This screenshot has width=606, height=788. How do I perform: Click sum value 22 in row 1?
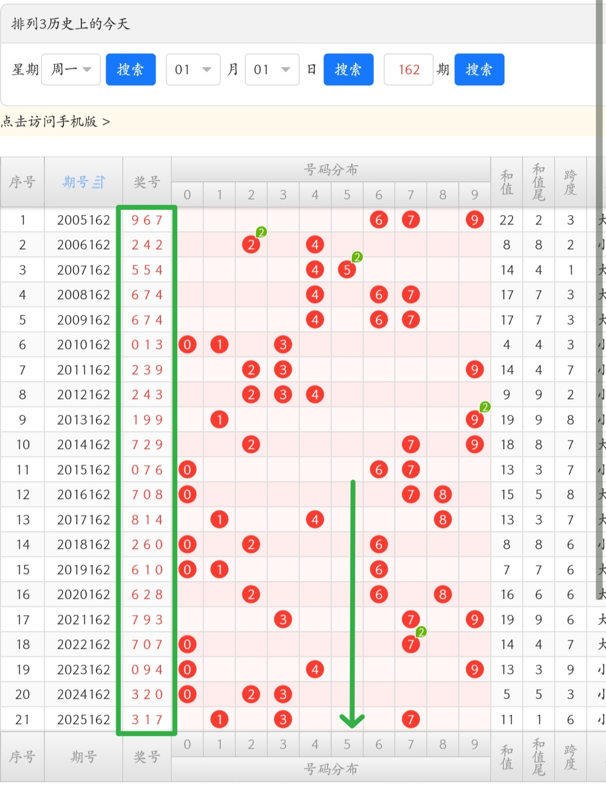507,220
